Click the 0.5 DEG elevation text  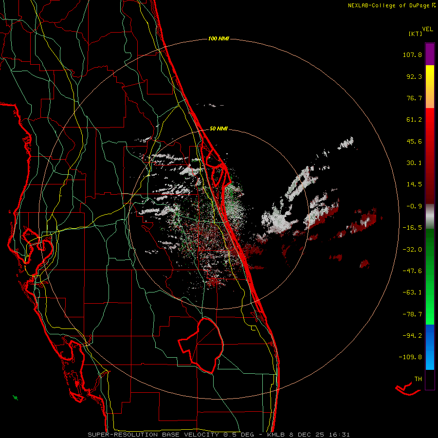tap(238, 435)
